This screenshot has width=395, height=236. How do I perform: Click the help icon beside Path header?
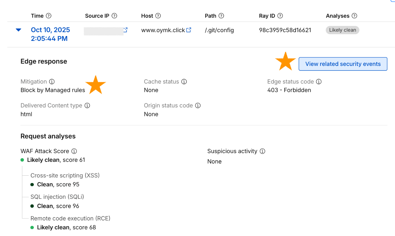coord(221,16)
